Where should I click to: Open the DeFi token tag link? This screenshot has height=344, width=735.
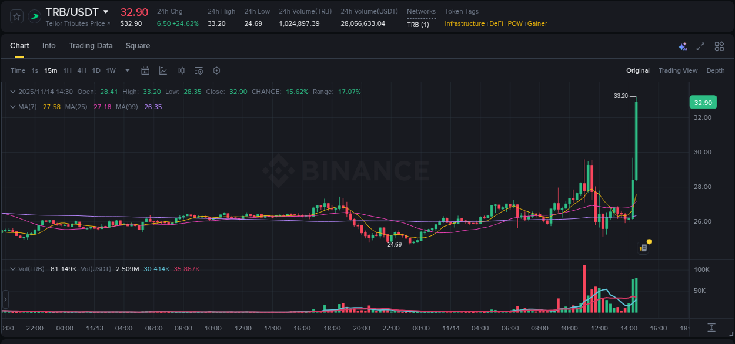click(x=496, y=23)
